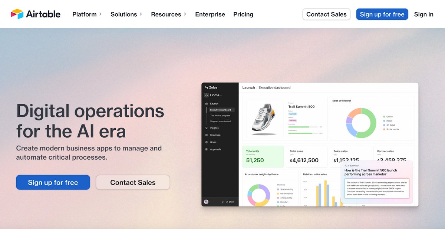Click the Fall 2024 season badge
The width and height of the screenshot is (445, 229).
(293, 120)
